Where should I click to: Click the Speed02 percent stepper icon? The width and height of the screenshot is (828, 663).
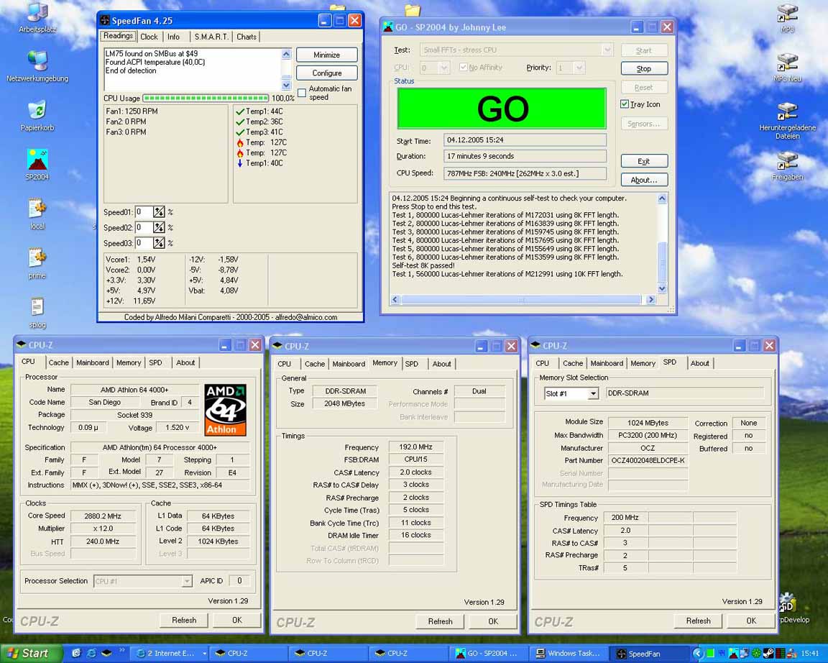(x=159, y=228)
